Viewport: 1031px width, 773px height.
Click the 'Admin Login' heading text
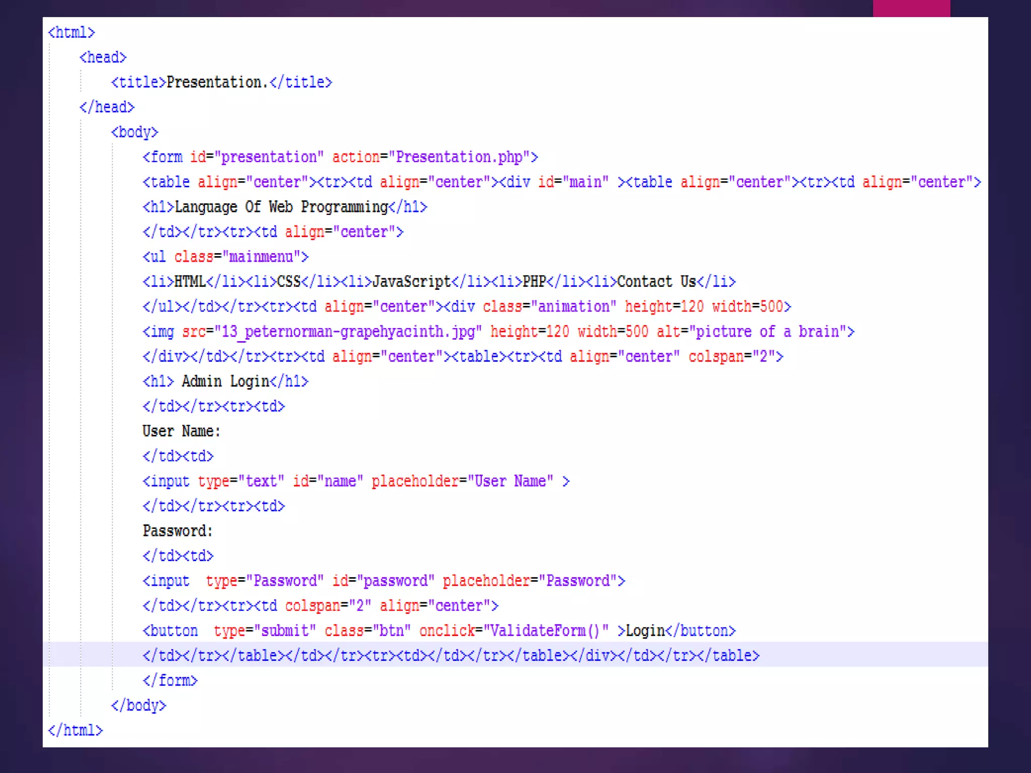[225, 381]
